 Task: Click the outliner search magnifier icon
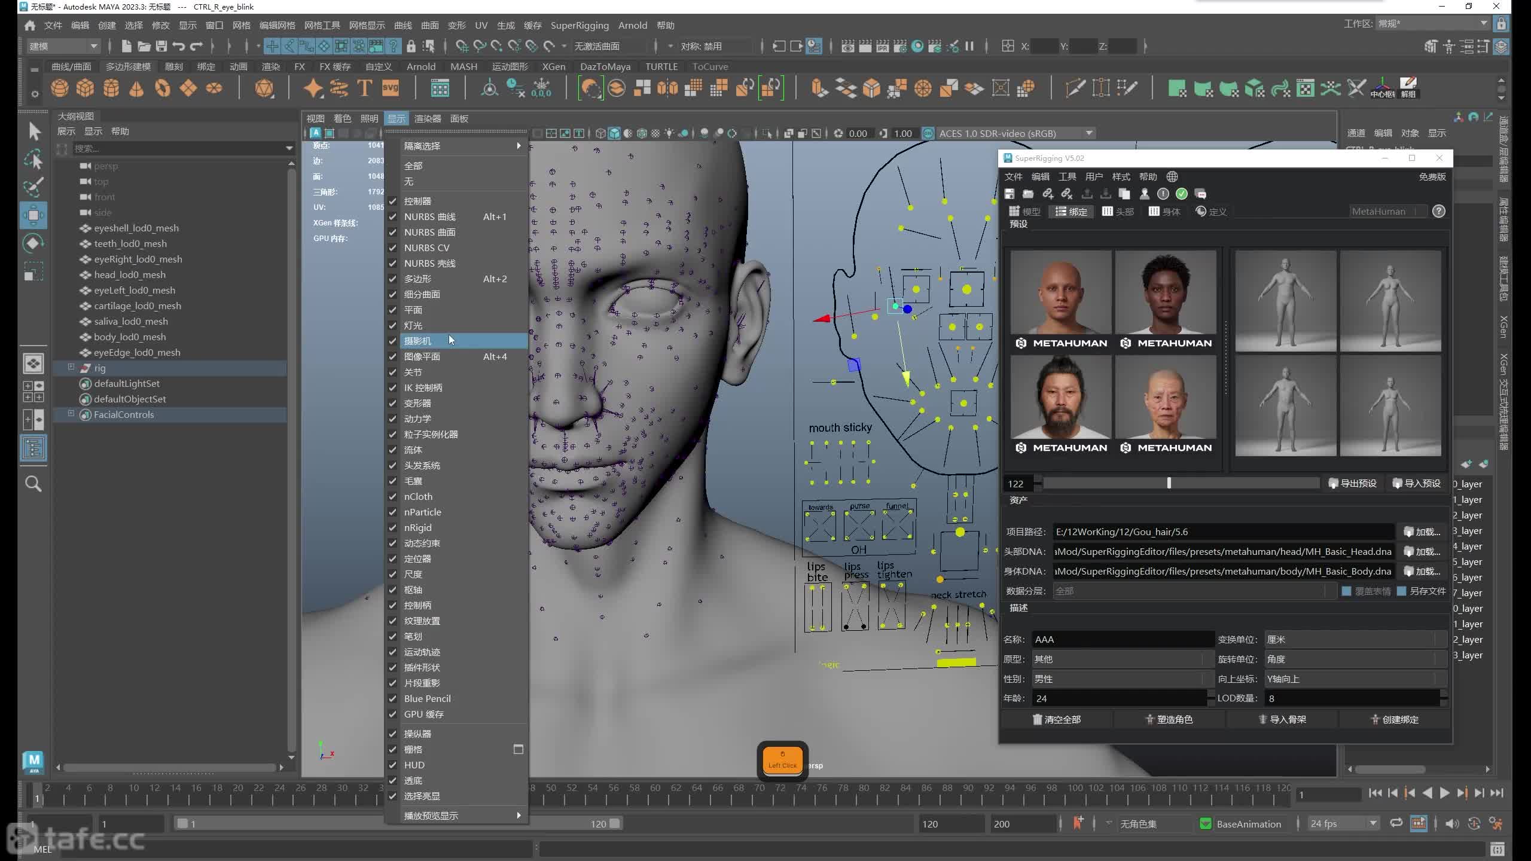33,484
